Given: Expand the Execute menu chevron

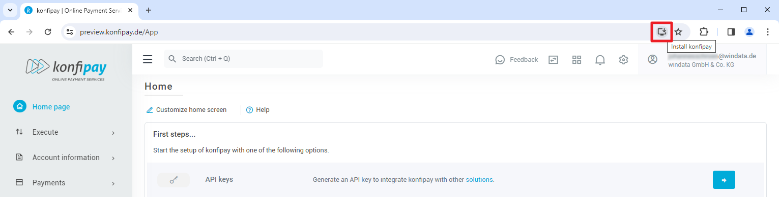Looking at the screenshot, I should pos(113,133).
